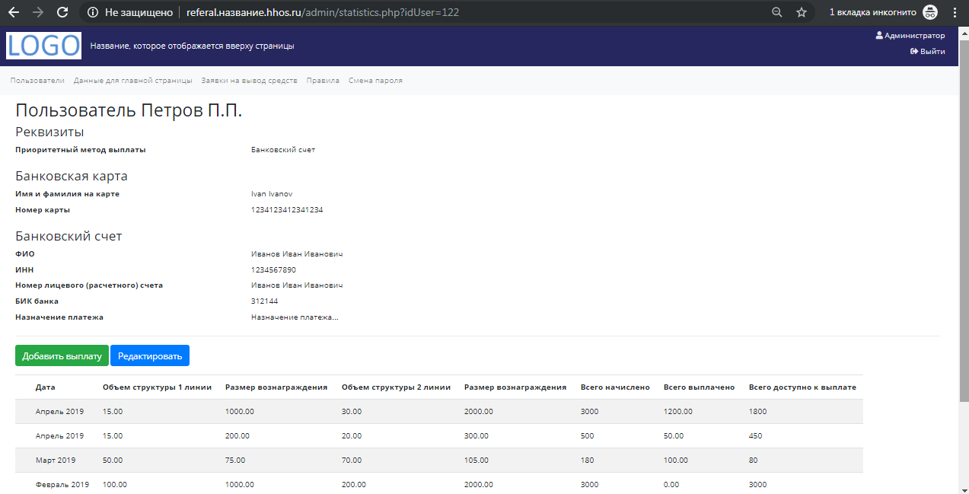The height and width of the screenshot is (494, 969).
Task: Click the page vertical scrollbar
Action: pos(963,221)
